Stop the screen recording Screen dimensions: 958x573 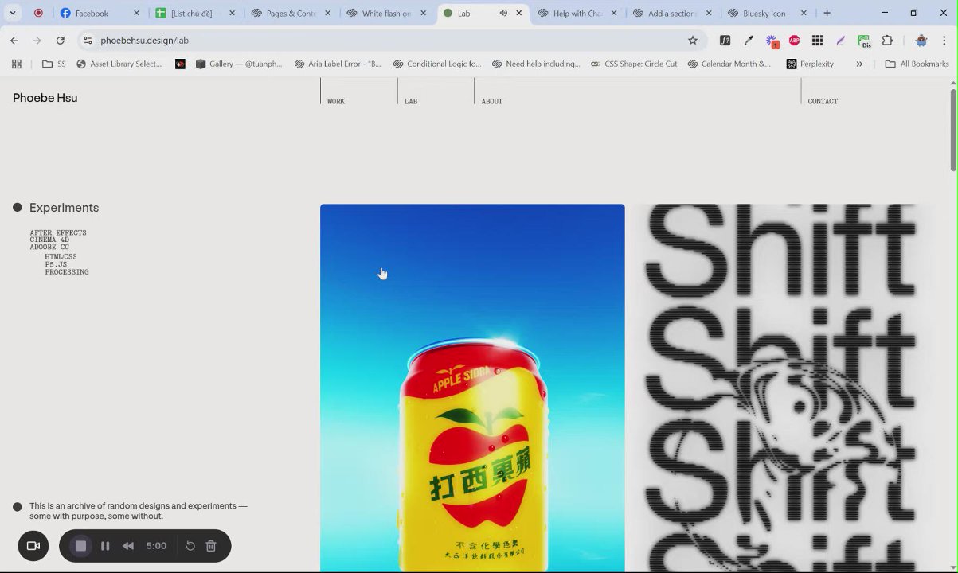pos(80,546)
